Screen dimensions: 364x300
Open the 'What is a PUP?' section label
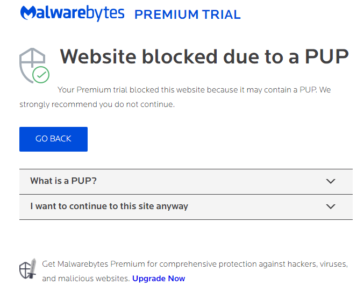[63, 181]
